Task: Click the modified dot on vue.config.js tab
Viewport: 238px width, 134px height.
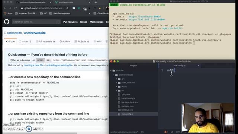Action: pos(198,66)
